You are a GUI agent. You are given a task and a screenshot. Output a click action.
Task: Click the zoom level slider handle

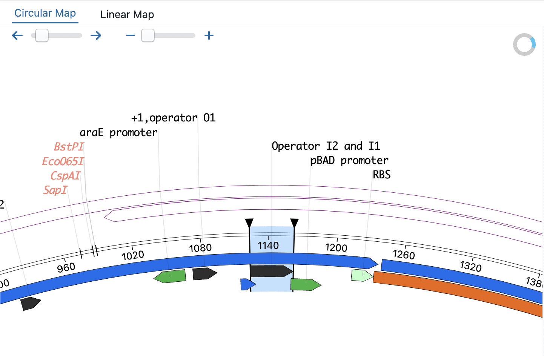[x=148, y=35]
